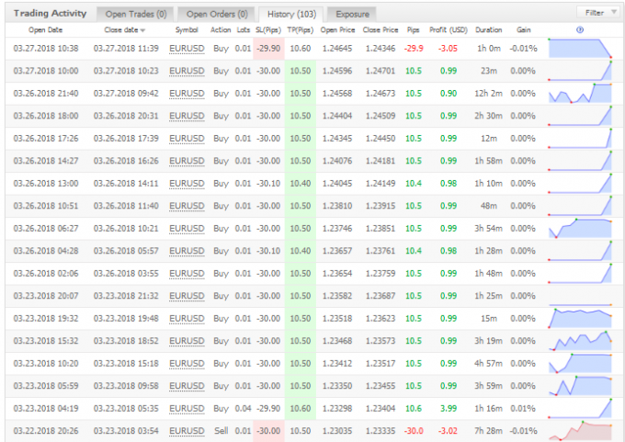625x442 pixels.
Task: Click the -3.05 profit value
Action: 448,49
